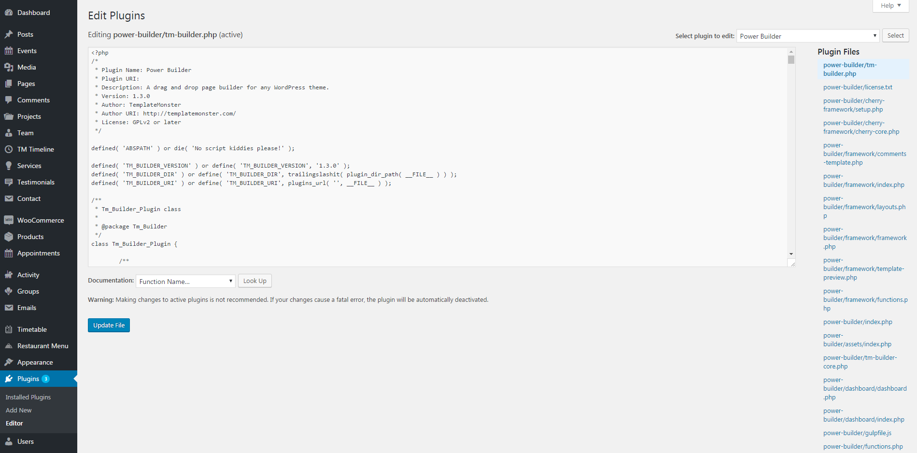Go to Add New plugin page
This screenshot has height=453, width=917.
click(x=19, y=410)
